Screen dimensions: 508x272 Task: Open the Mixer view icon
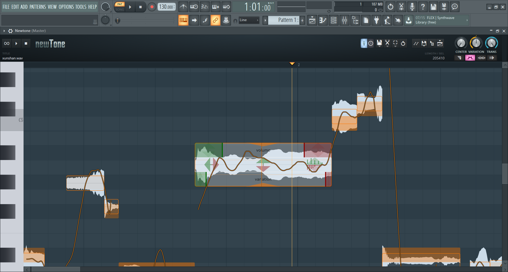[x=344, y=20]
